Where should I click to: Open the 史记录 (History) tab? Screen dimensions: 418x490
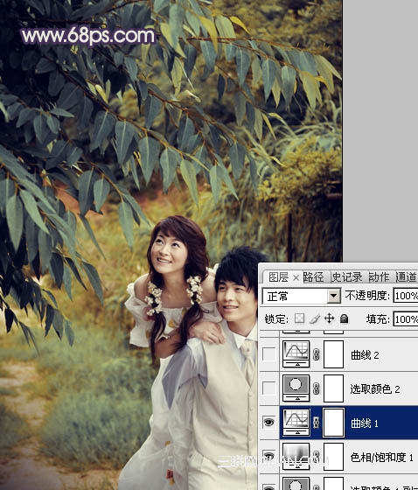point(347,276)
